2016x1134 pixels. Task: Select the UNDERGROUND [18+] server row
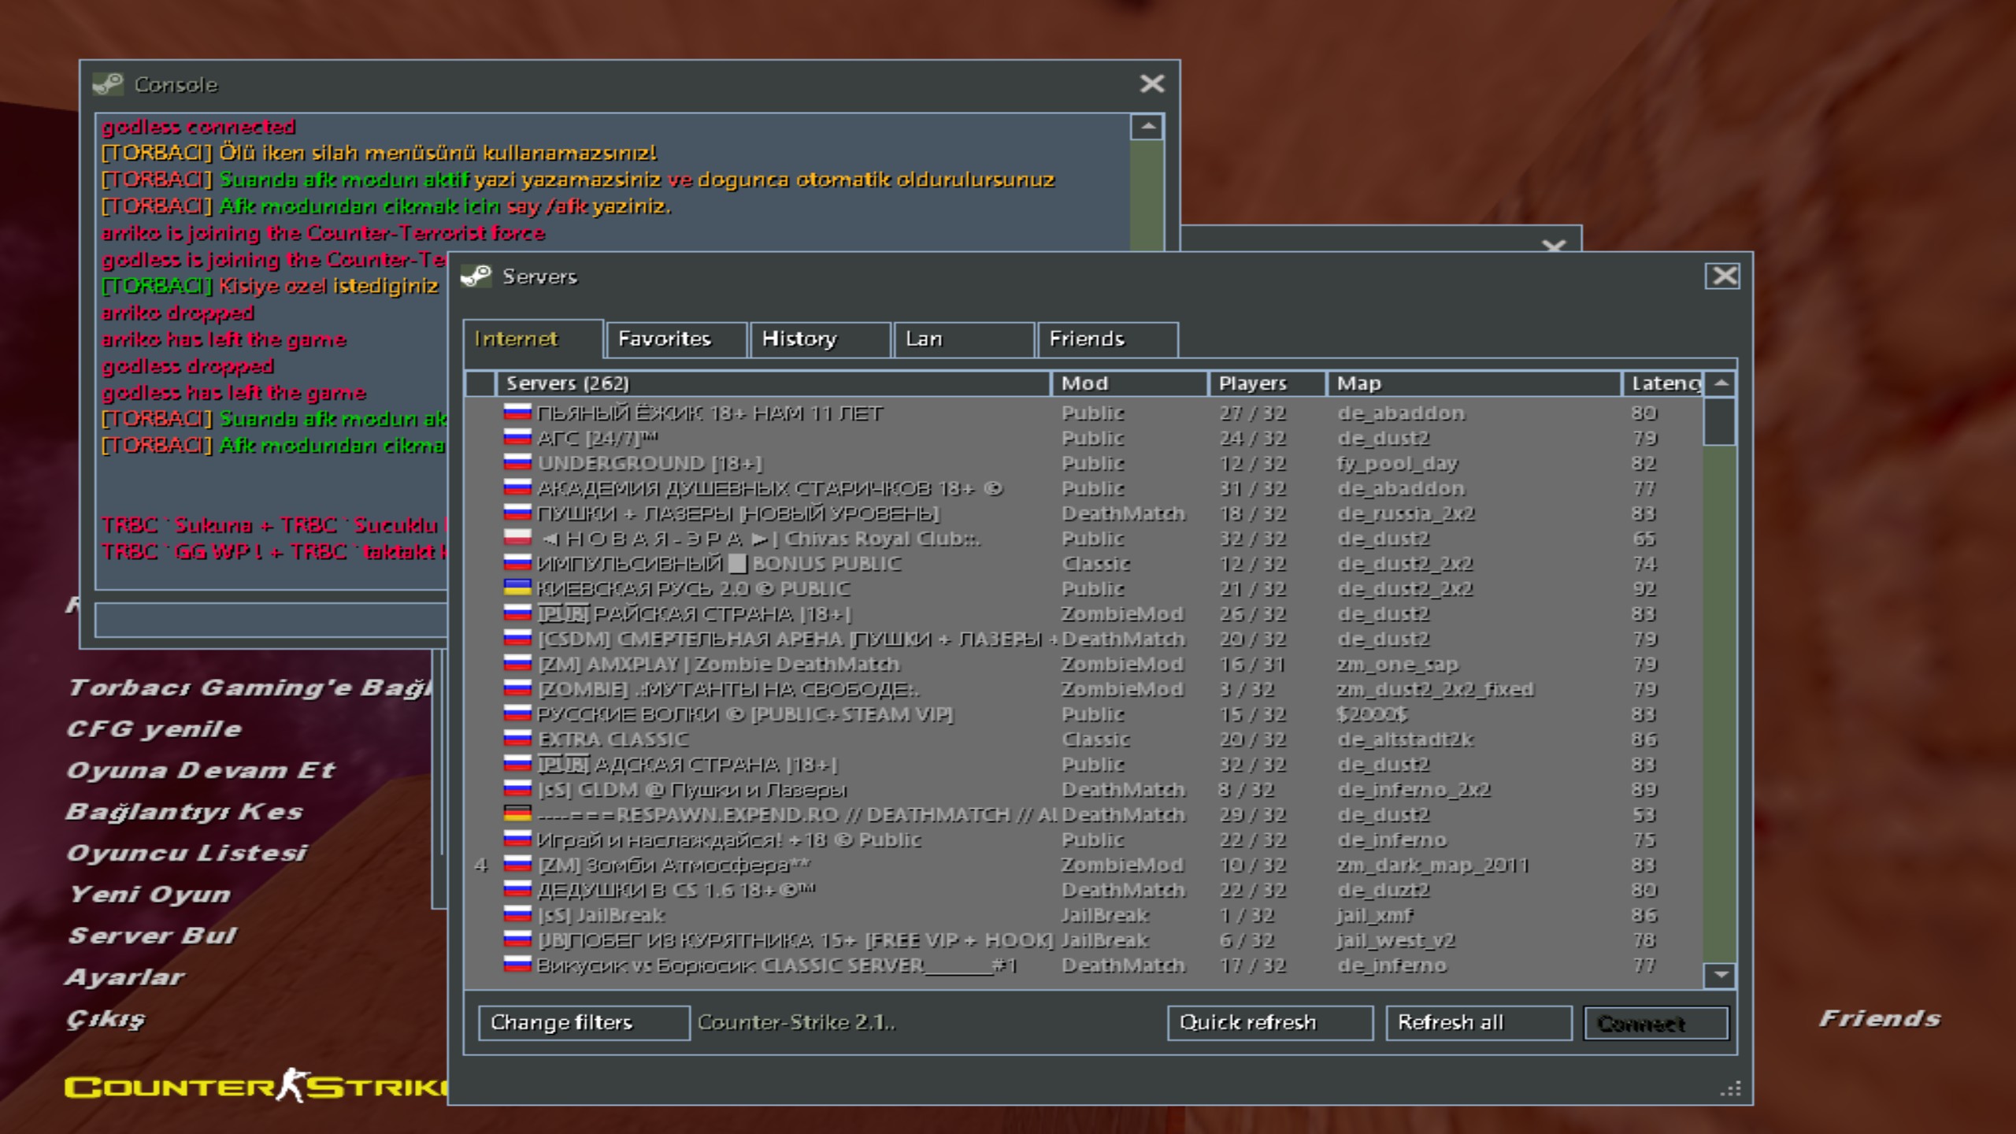tap(1084, 462)
